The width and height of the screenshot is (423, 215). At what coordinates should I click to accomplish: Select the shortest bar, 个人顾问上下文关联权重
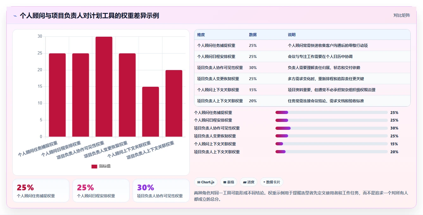(x=151, y=112)
